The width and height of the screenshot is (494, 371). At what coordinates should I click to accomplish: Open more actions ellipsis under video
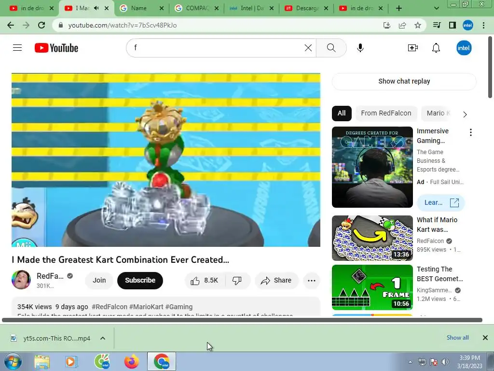point(312,281)
